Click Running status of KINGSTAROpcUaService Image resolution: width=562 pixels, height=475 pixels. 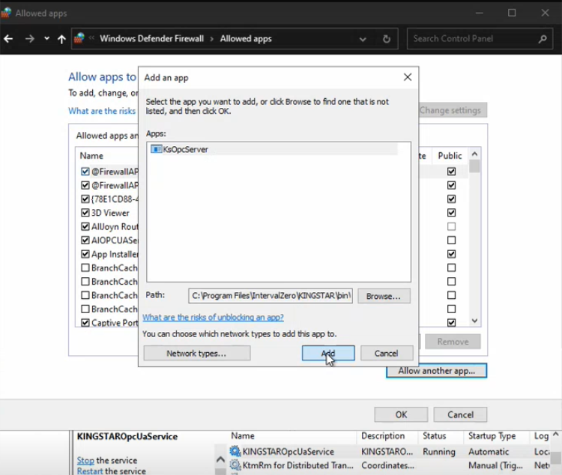[439, 452]
